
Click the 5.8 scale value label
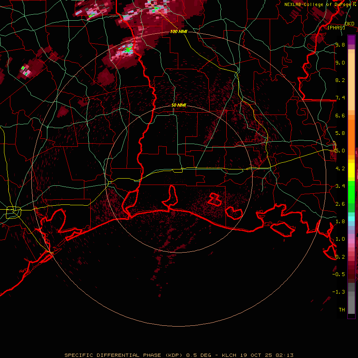(340, 133)
